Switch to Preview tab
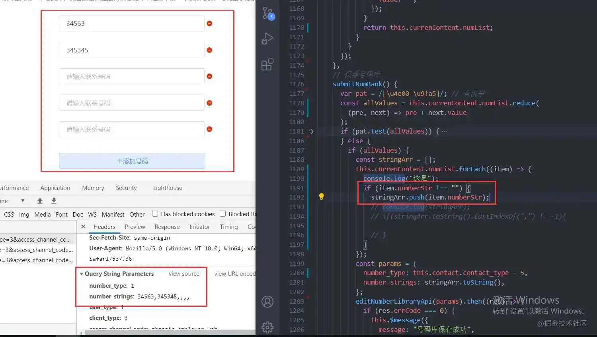 click(135, 227)
